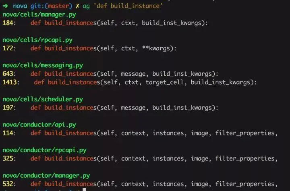
Task: Click nova/conductor/api.py file path
Action: click(39, 125)
